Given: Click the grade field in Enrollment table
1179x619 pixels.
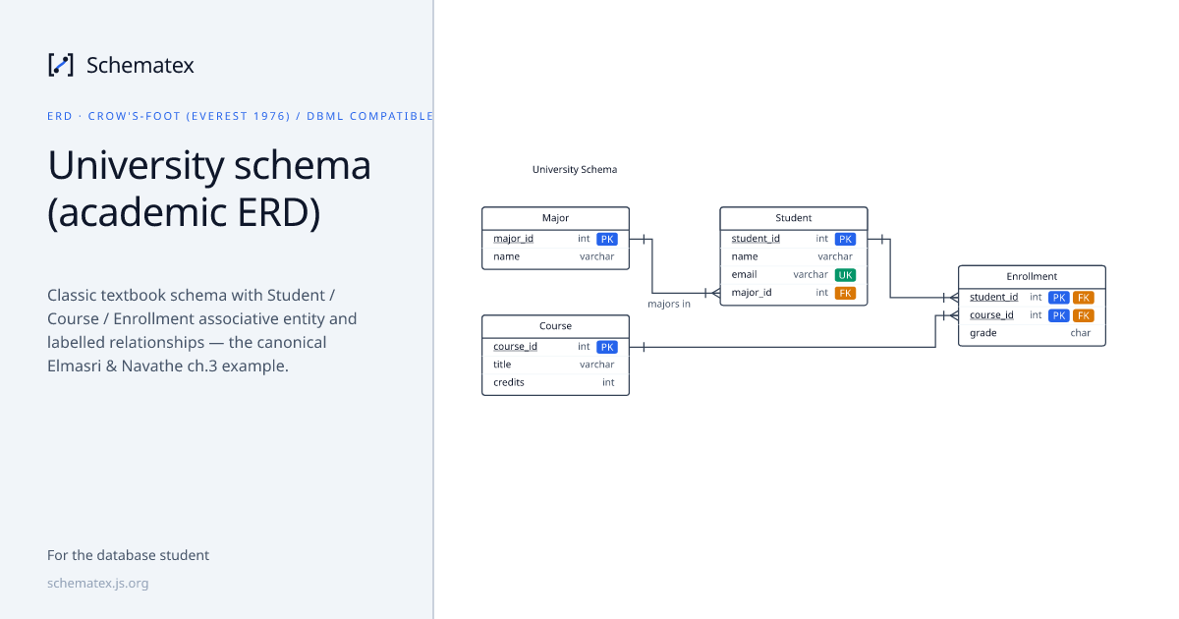Looking at the screenshot, I should 1032,333.
